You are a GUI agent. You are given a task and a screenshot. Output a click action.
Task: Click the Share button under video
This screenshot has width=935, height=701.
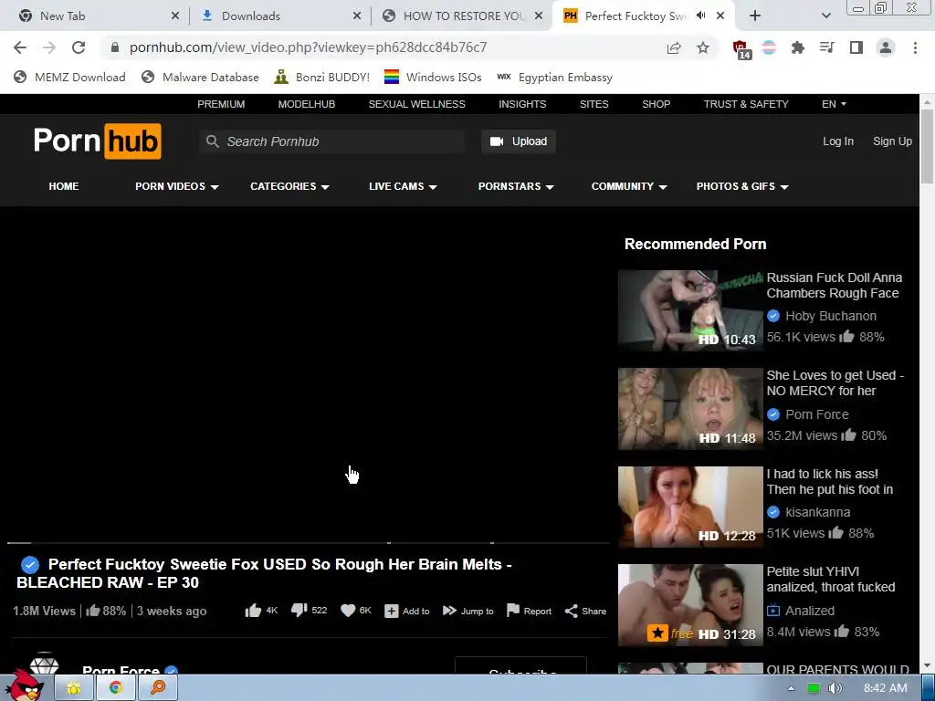coord(585,611)
